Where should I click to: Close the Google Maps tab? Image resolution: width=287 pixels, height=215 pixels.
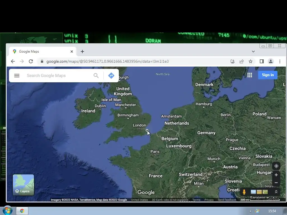coord(72,52)
